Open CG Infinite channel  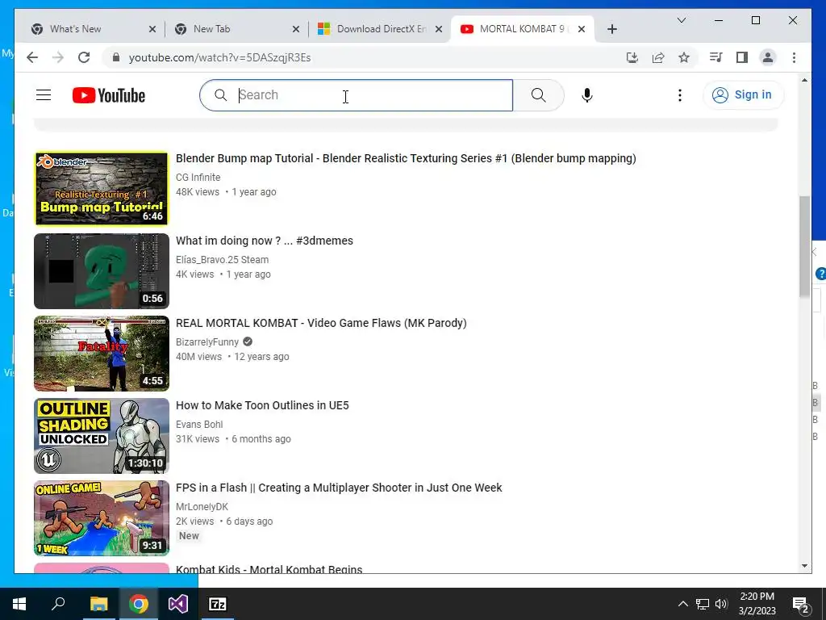coord(198,177)
